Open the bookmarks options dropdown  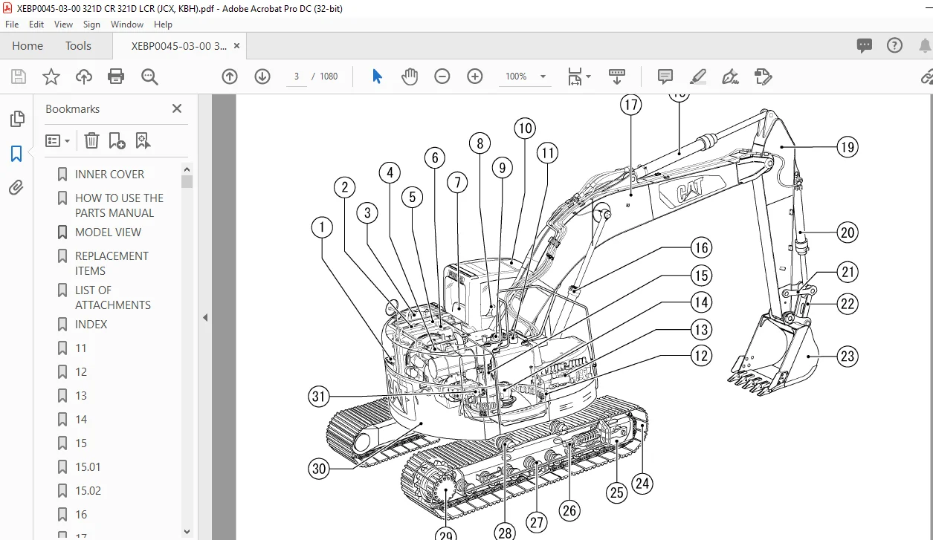pos(57,140)
